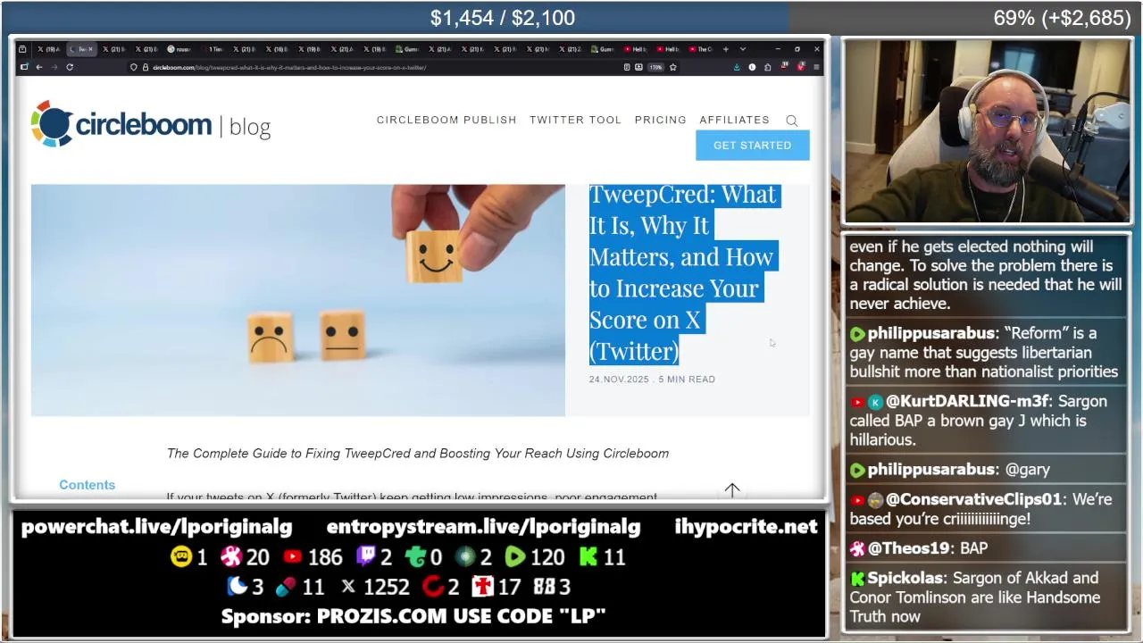Open the Circleboom Publish menu item
This screenshot has width=1143, height=643.
[446, 120]
